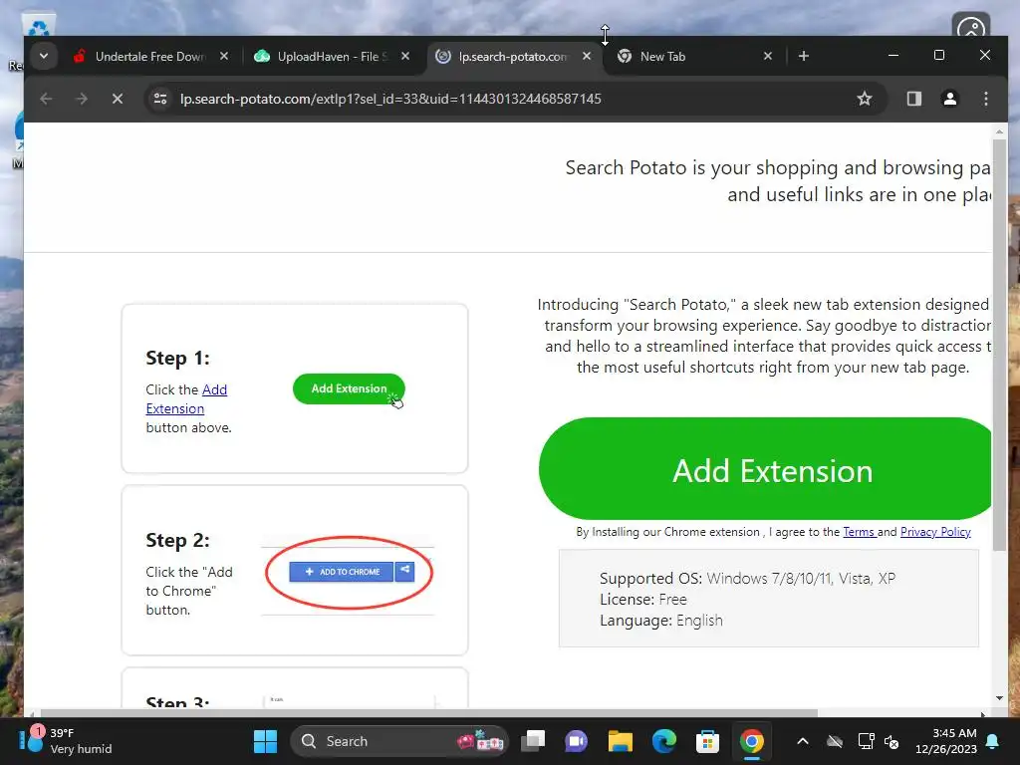Open the tab search dropdown arrow

click(x=44, y=56)
